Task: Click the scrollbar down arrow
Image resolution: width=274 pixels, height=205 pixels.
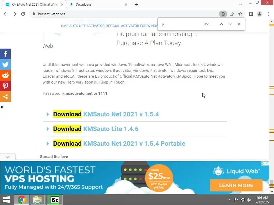Action: (272, 192)
